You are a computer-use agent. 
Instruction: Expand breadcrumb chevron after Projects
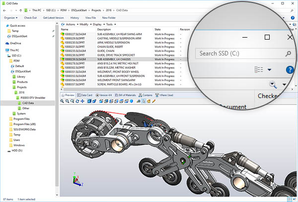pos(104,10)
